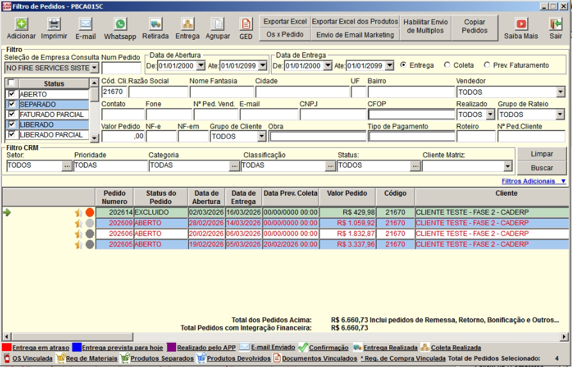Open Data de Abertura Ate date dropdown

click(x=263, y=66)
